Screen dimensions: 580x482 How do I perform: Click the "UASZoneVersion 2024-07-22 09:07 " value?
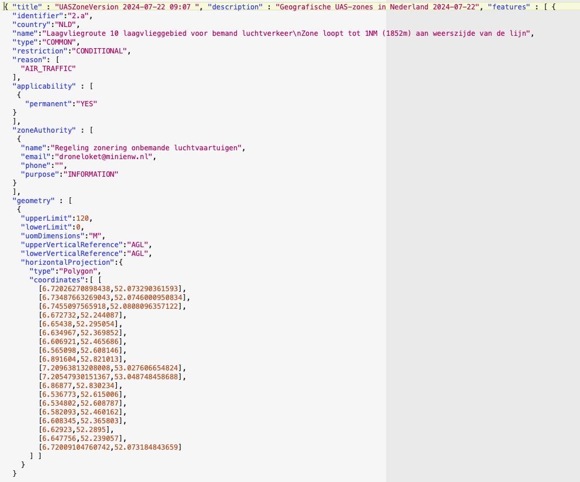pos(127,7)
